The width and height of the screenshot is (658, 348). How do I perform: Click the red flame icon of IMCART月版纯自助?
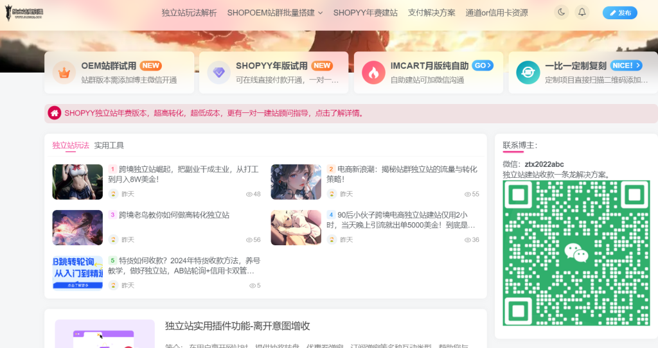click(373, 73)
